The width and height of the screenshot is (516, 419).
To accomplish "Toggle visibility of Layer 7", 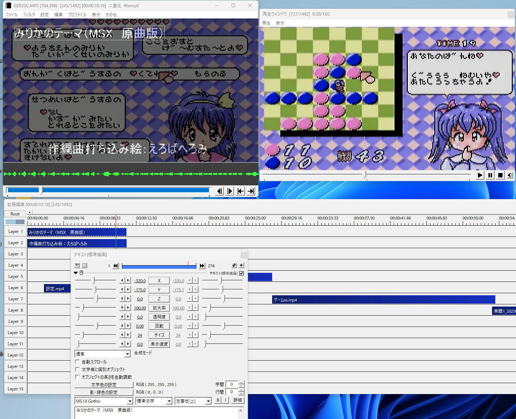I will click(x=15, y=299).
